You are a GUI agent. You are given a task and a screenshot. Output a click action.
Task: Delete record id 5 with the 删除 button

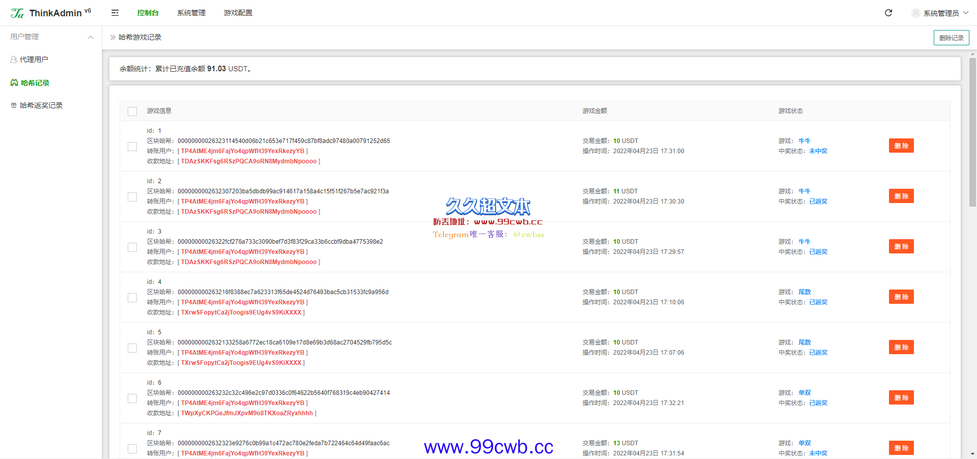pos(901,347)
